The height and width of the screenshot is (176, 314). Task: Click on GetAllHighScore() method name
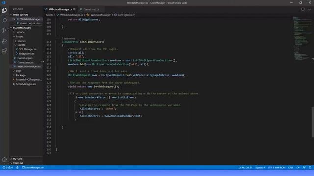(93, 42)
